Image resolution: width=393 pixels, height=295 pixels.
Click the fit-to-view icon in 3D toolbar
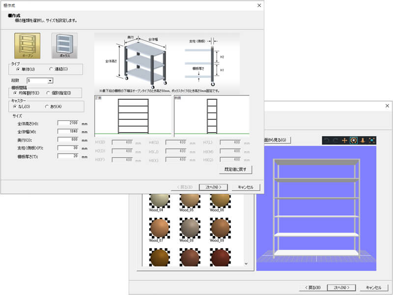click(371, 140)
